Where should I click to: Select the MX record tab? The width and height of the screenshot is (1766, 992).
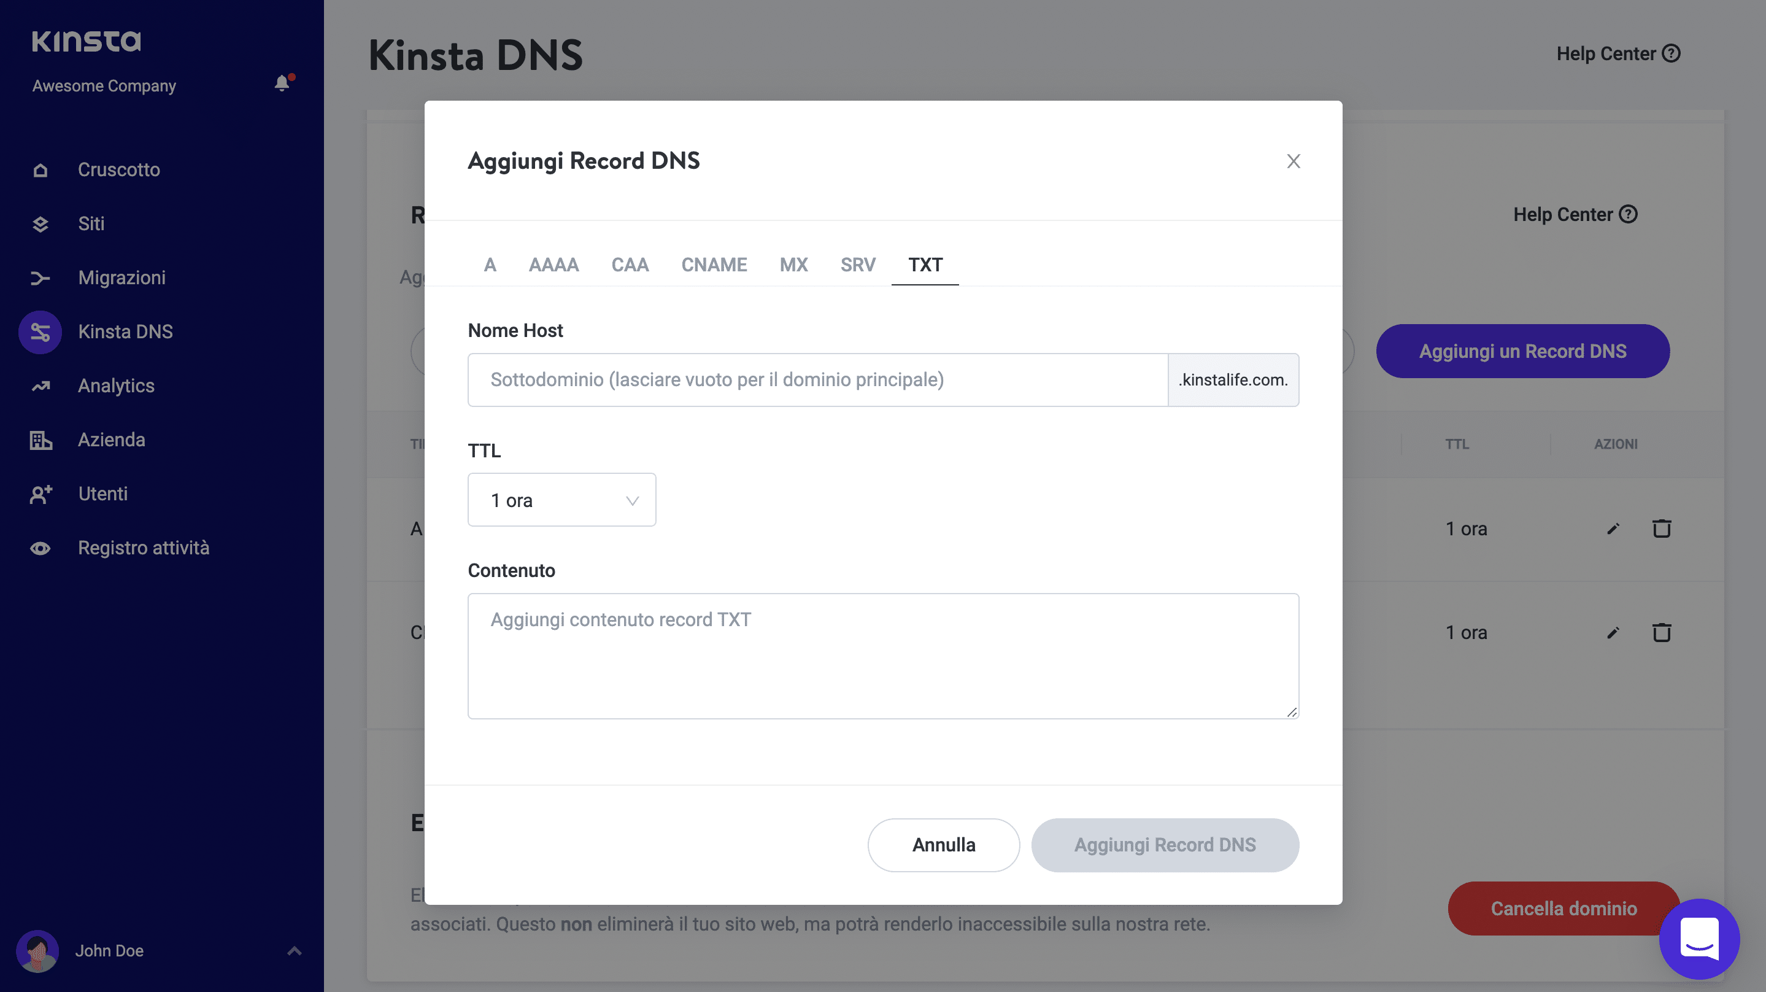click(793, 265)
